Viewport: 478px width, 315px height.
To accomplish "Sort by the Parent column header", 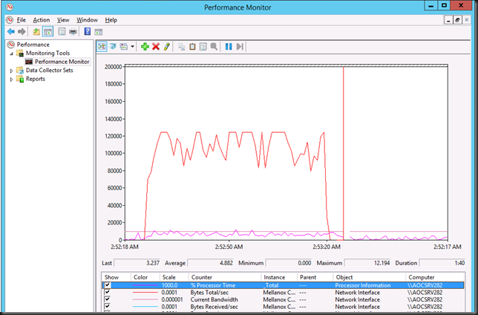I will pos(315,277).
